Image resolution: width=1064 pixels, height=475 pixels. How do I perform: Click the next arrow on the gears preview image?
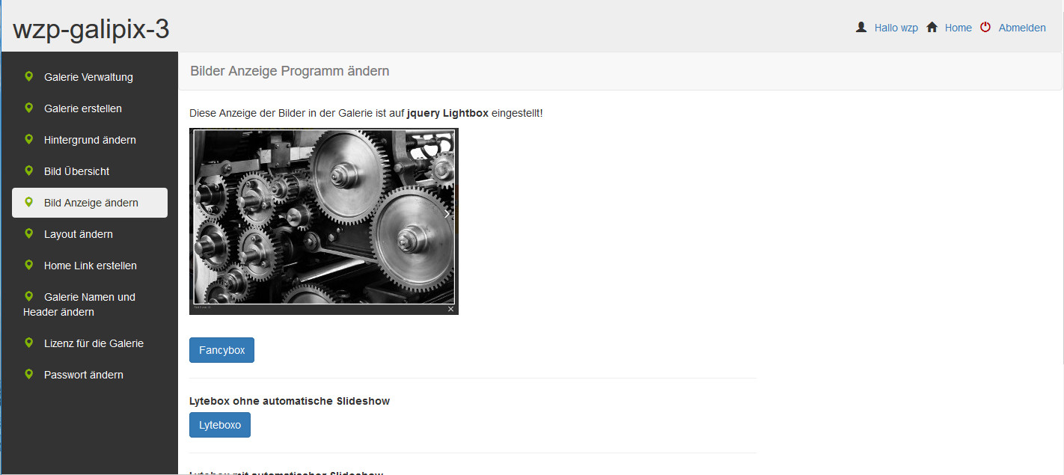447,214
